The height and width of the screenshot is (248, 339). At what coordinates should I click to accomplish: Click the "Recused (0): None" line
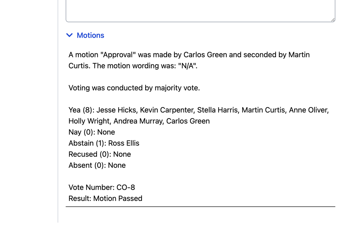(x=100, y=154)
